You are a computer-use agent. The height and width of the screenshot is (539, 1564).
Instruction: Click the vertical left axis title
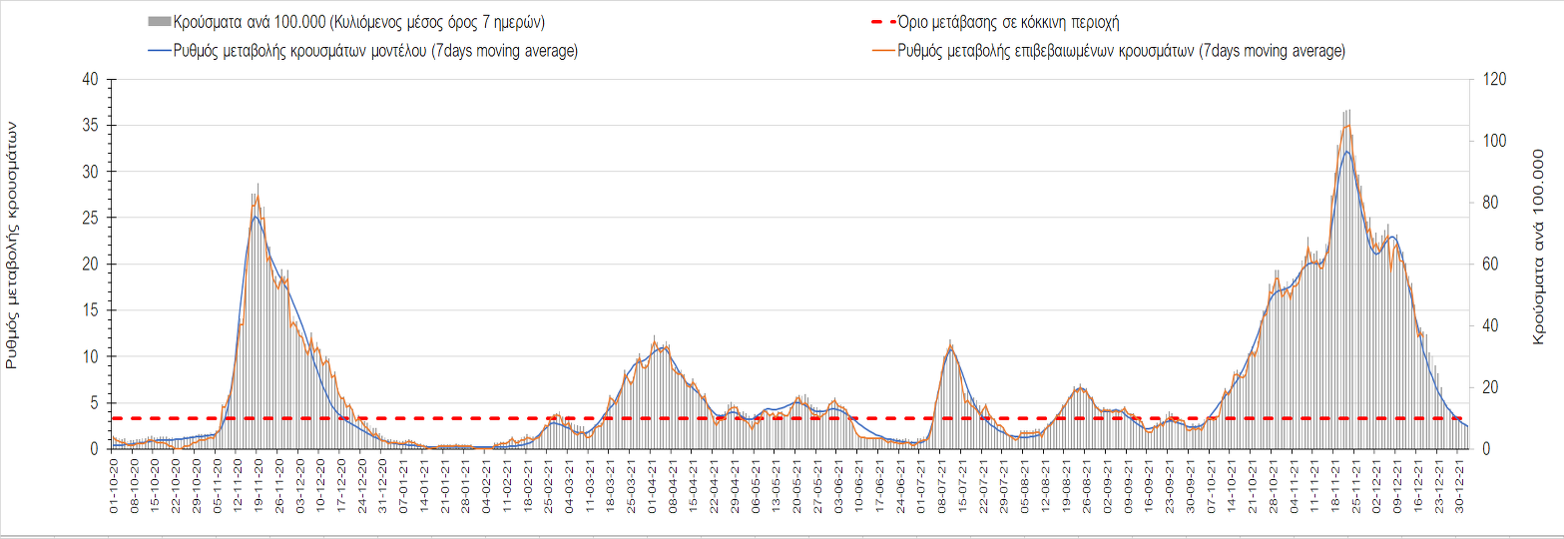[13, 246]
